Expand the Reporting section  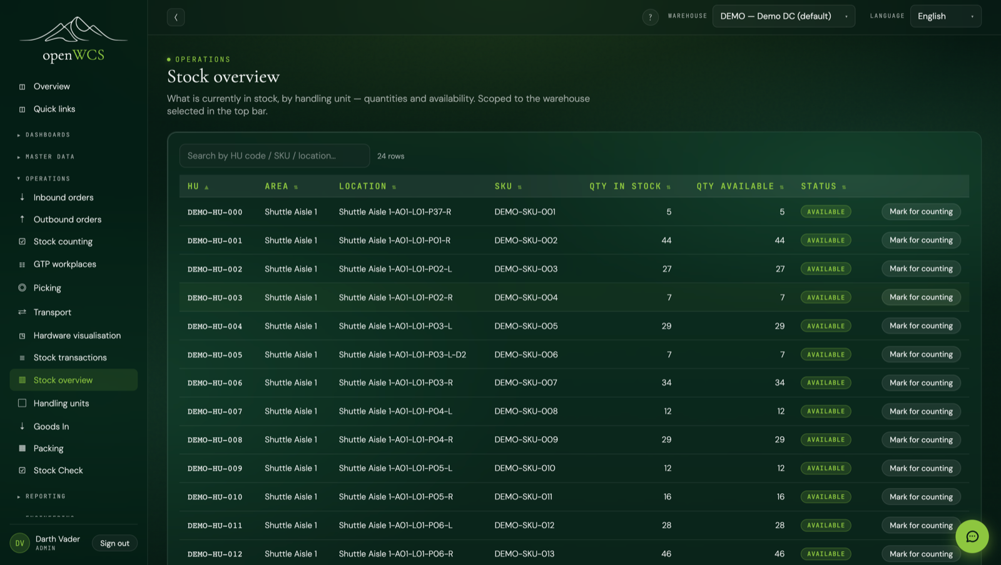click(41, 496)
